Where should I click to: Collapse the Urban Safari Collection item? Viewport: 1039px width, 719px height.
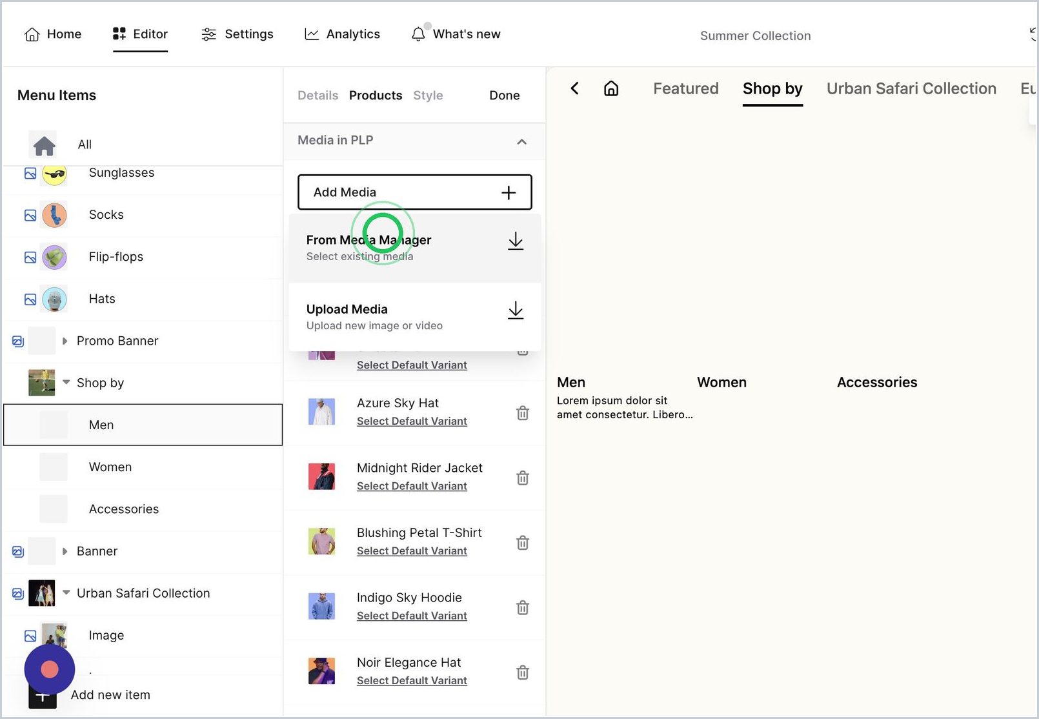pos(66,592)
